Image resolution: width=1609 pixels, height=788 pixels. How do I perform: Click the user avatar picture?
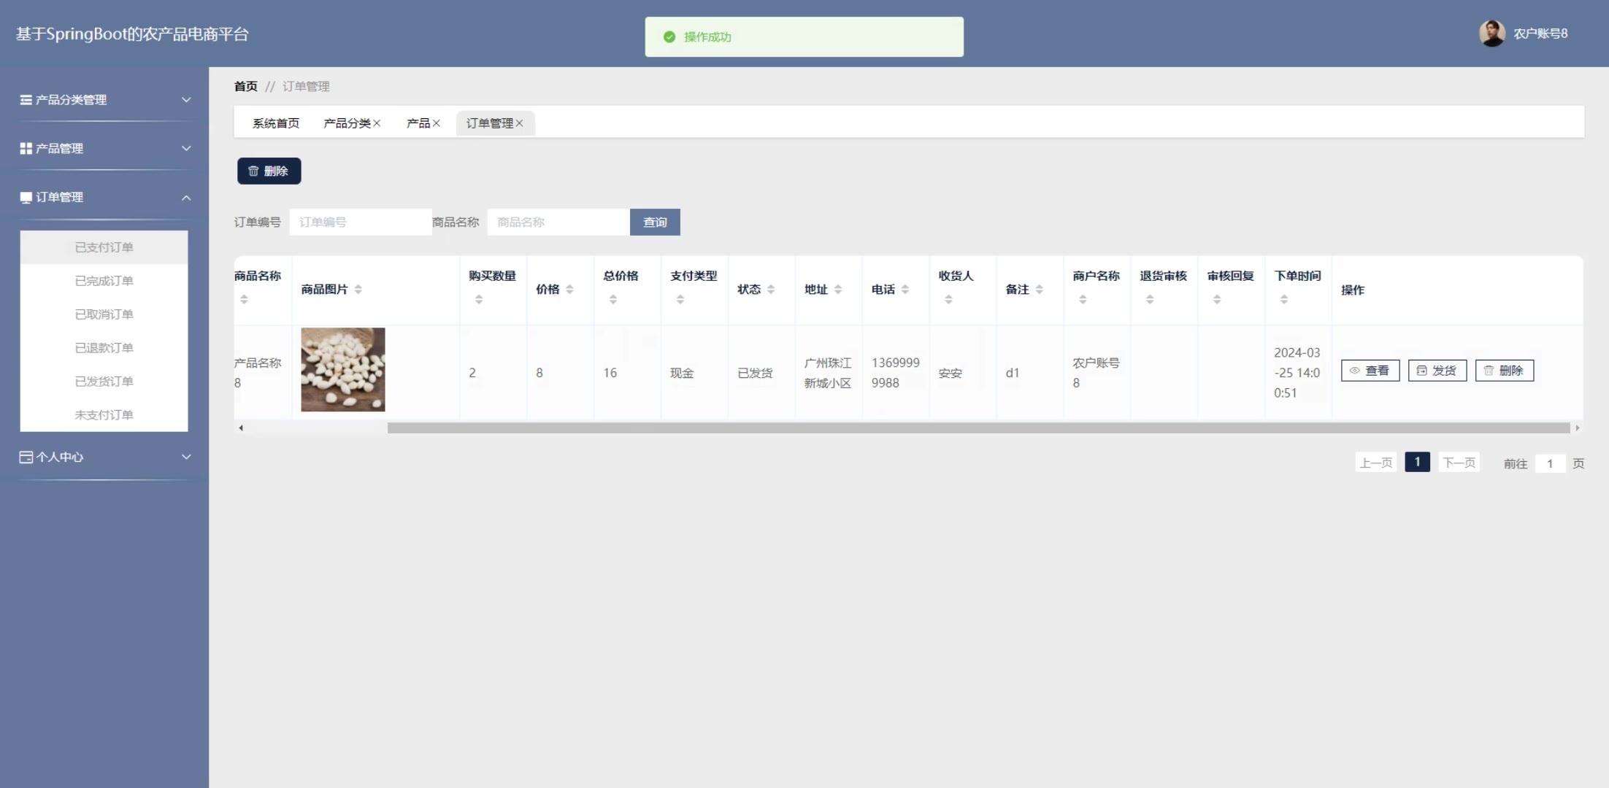pos(1492,34)
